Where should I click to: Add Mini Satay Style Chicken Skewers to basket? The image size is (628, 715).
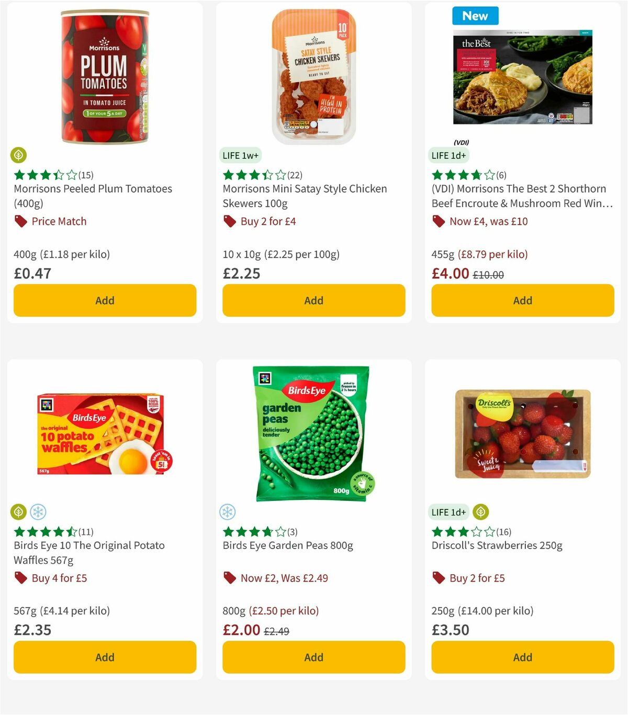click(x=313, y=300)
